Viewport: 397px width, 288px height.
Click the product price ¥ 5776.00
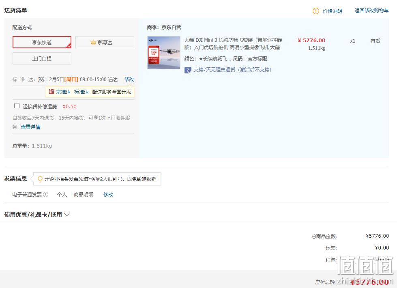point(311,40)
